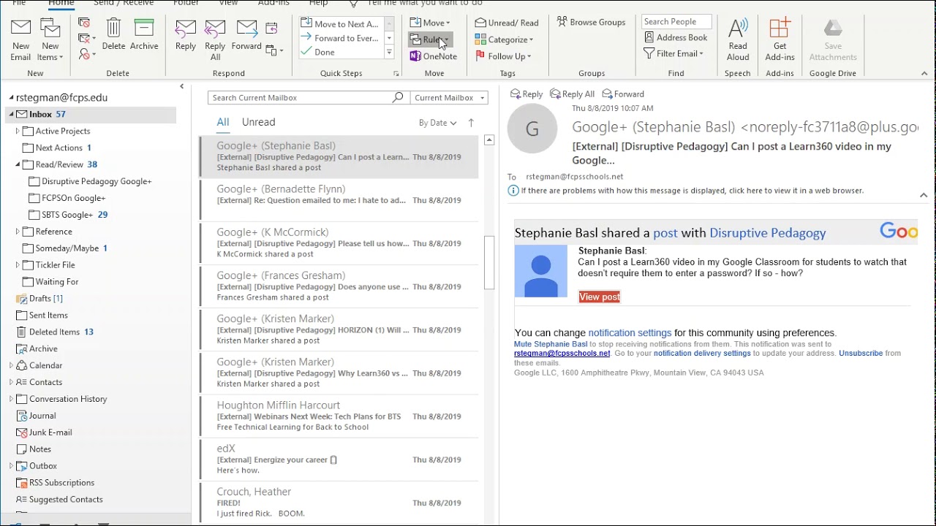Open the Help ribbon tab
The image size is (936, 526).
click(x=318, y=3)
